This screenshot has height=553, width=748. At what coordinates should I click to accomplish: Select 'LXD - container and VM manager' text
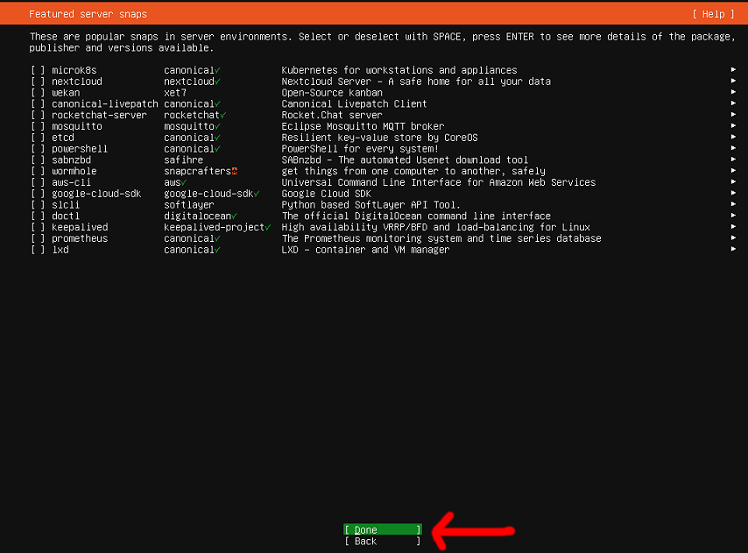pyautogui.click(x=365, y=250)
